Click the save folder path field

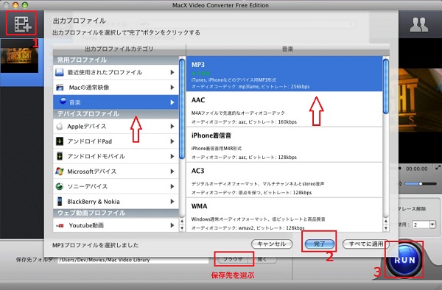[x=133, y=260]
